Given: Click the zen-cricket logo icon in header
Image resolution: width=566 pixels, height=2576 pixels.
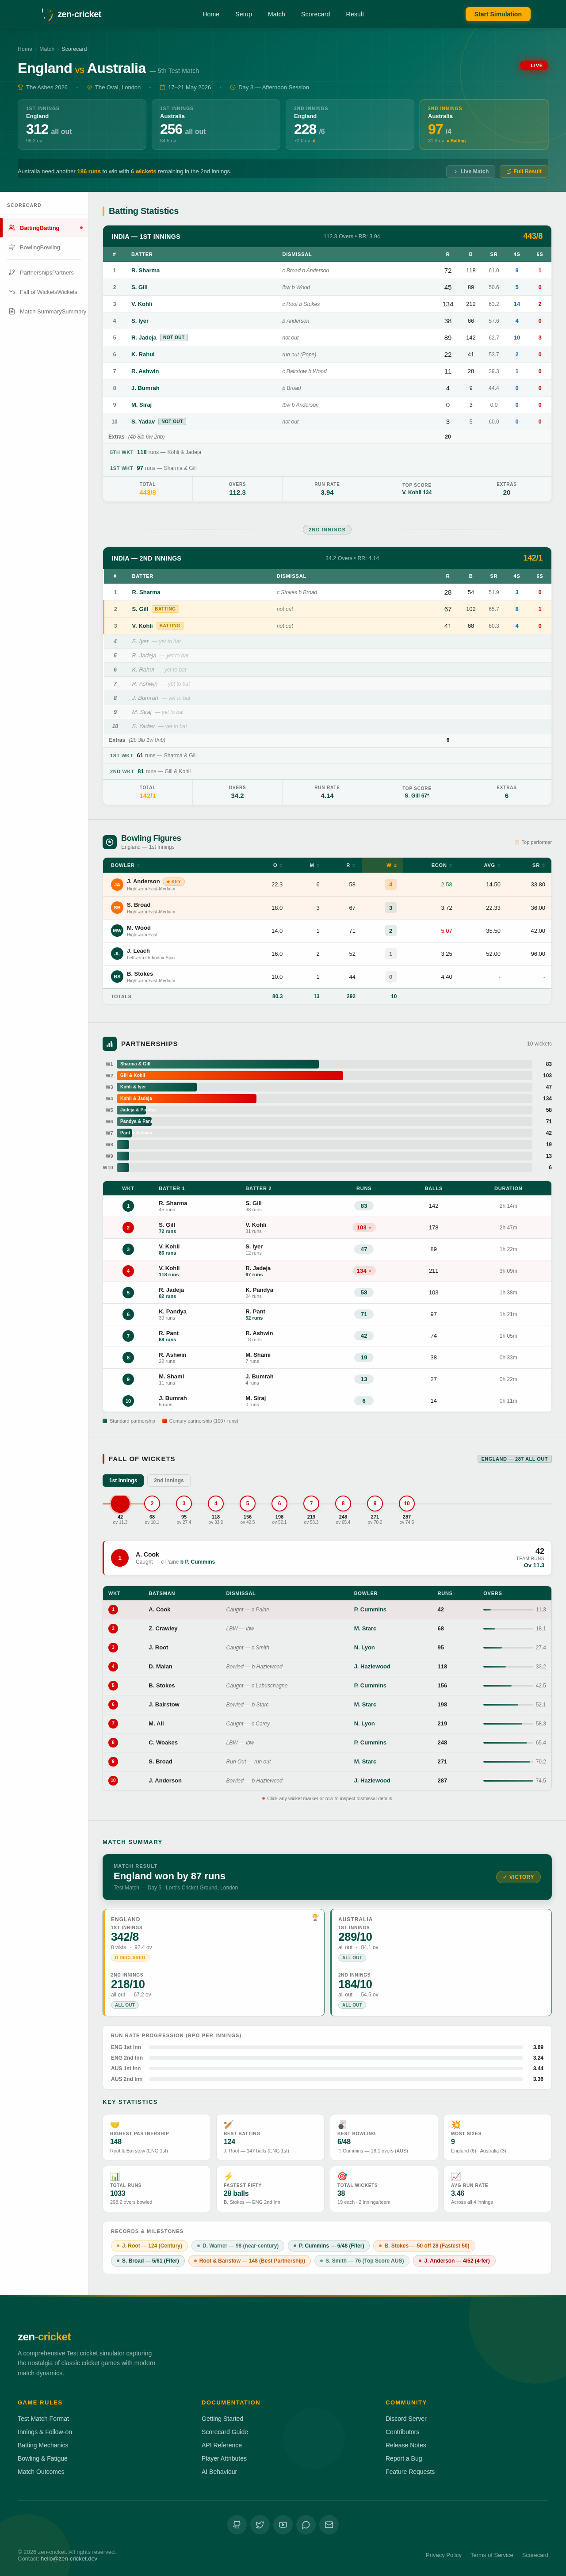Looking at the screenshot, I should [x=47, y=14].
